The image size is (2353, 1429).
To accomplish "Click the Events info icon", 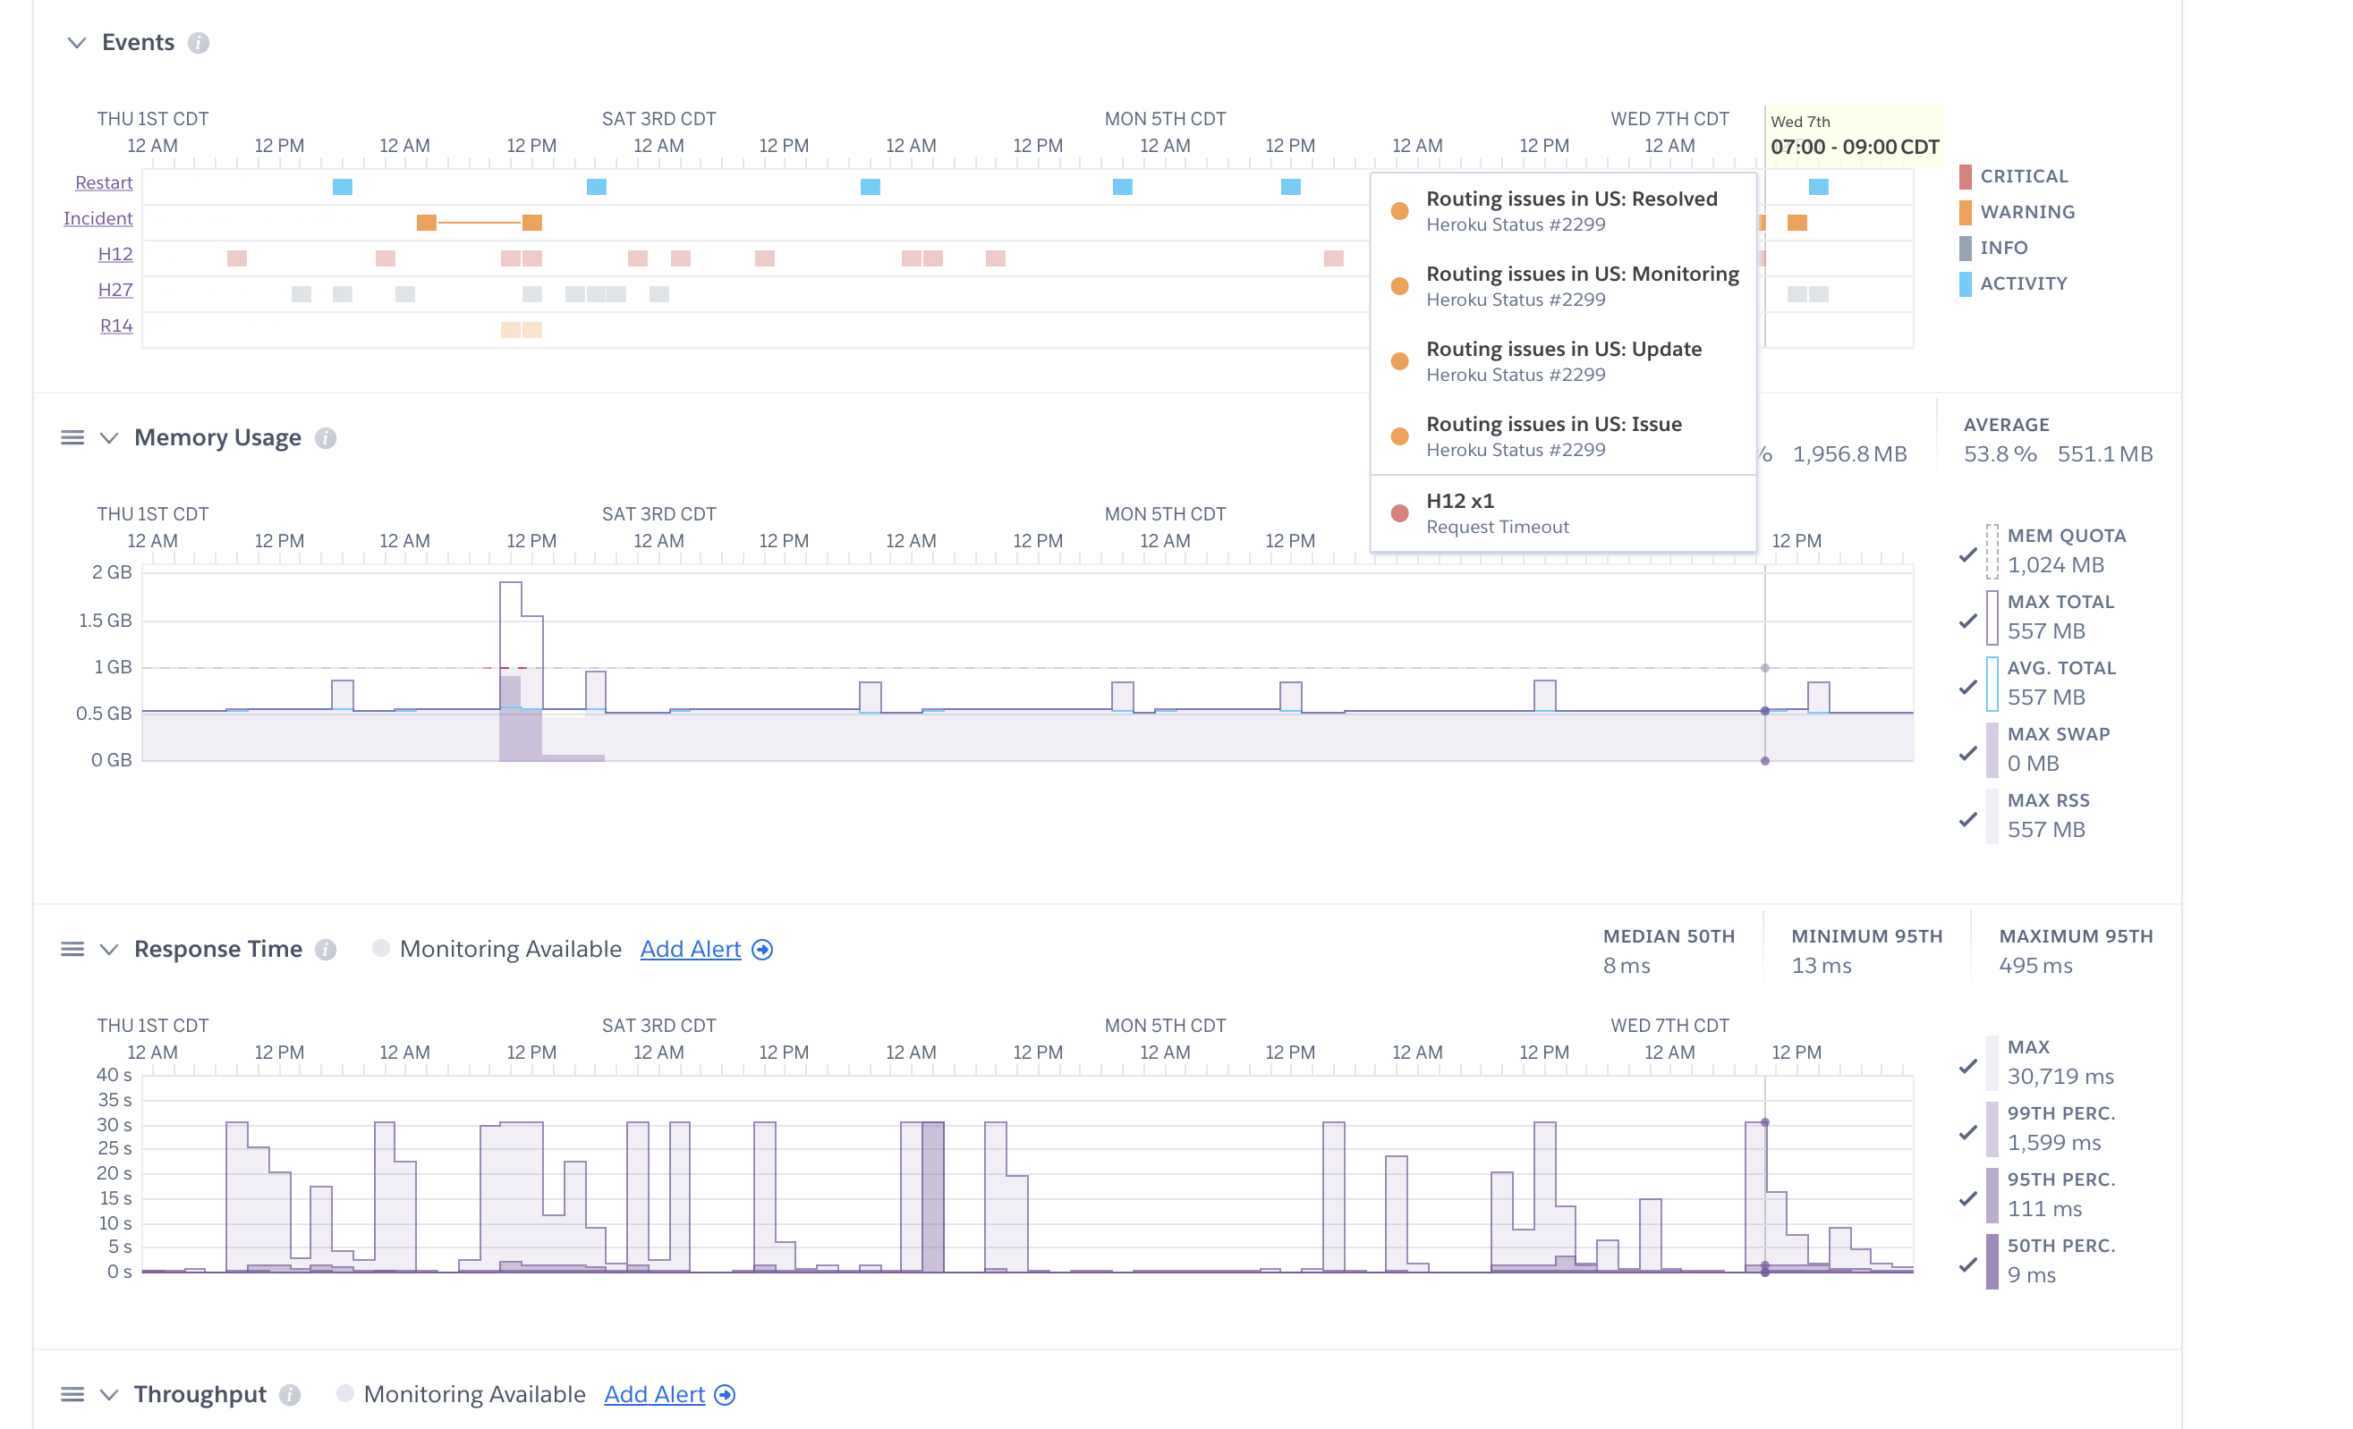I will click(199, 43).
